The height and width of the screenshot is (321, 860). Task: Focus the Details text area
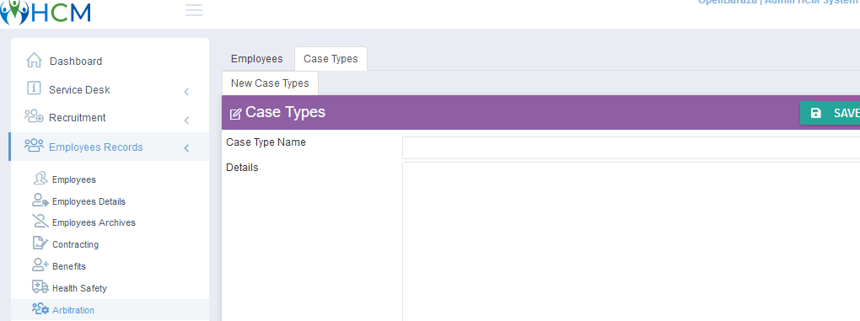tap(631, 242)
